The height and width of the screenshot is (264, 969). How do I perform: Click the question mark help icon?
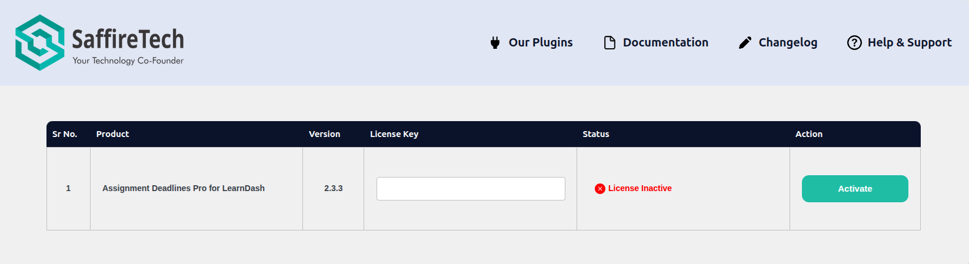click(x=854, y=42)
